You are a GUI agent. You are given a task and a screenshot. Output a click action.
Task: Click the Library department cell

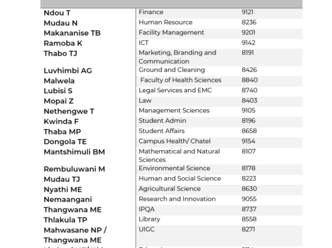149,219
